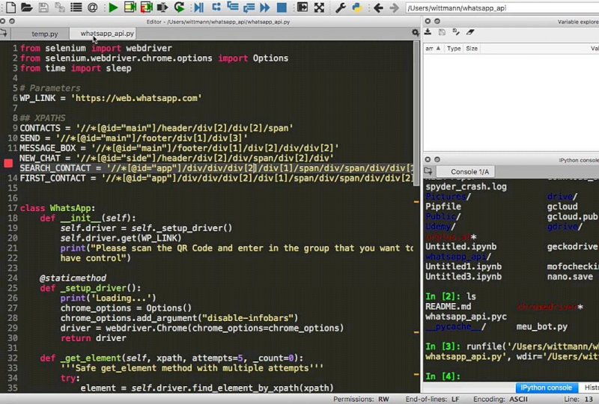The width and height of the screenshot is (599, 404).
Task: Click the blue Stop debugging square
Action: coord(282,7)
